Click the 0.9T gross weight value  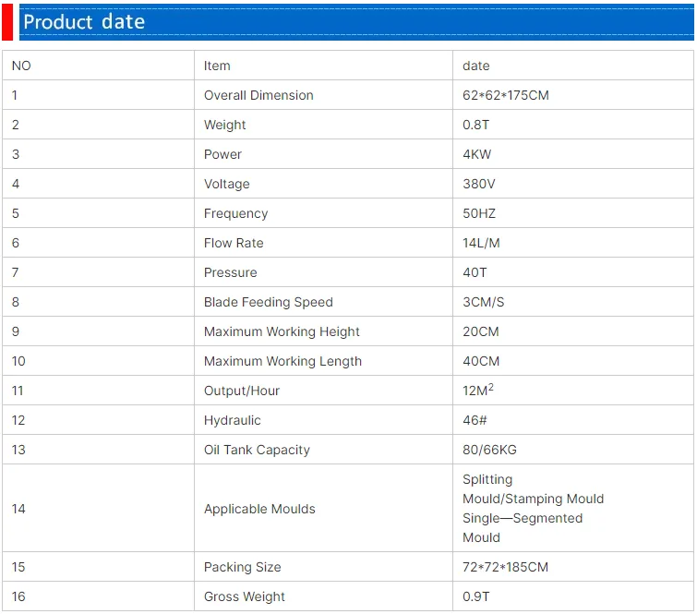[475, 596]
